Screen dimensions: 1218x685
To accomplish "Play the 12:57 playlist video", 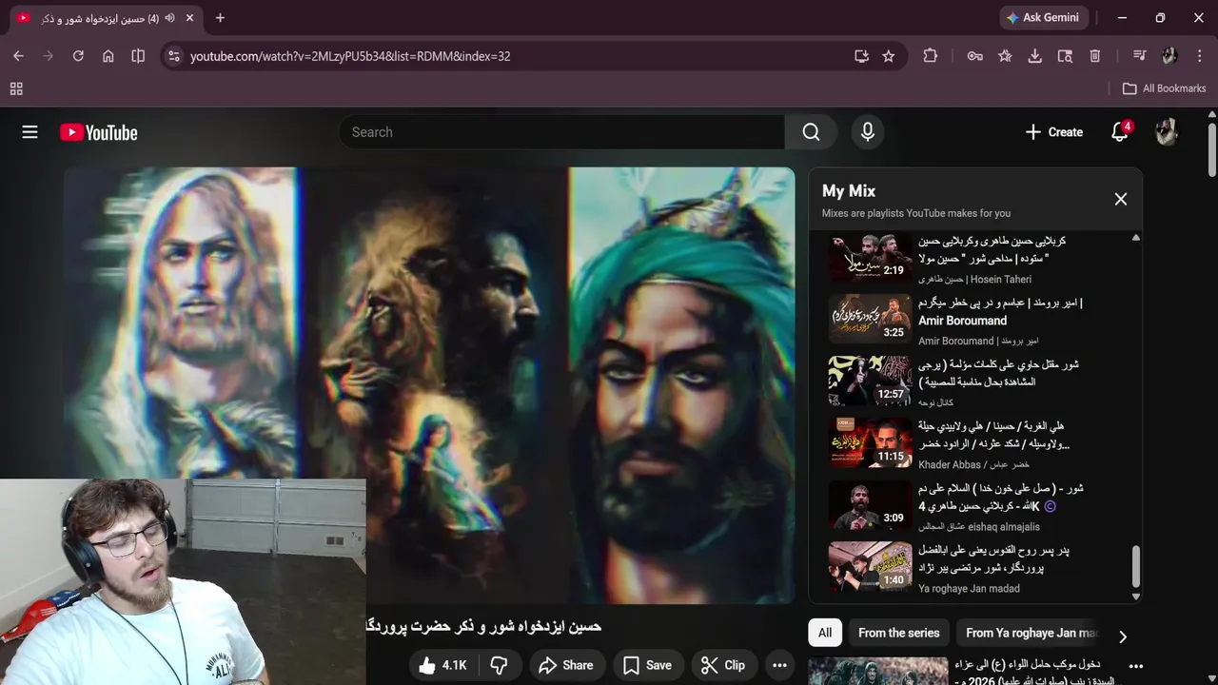I will tap(870, 382).
